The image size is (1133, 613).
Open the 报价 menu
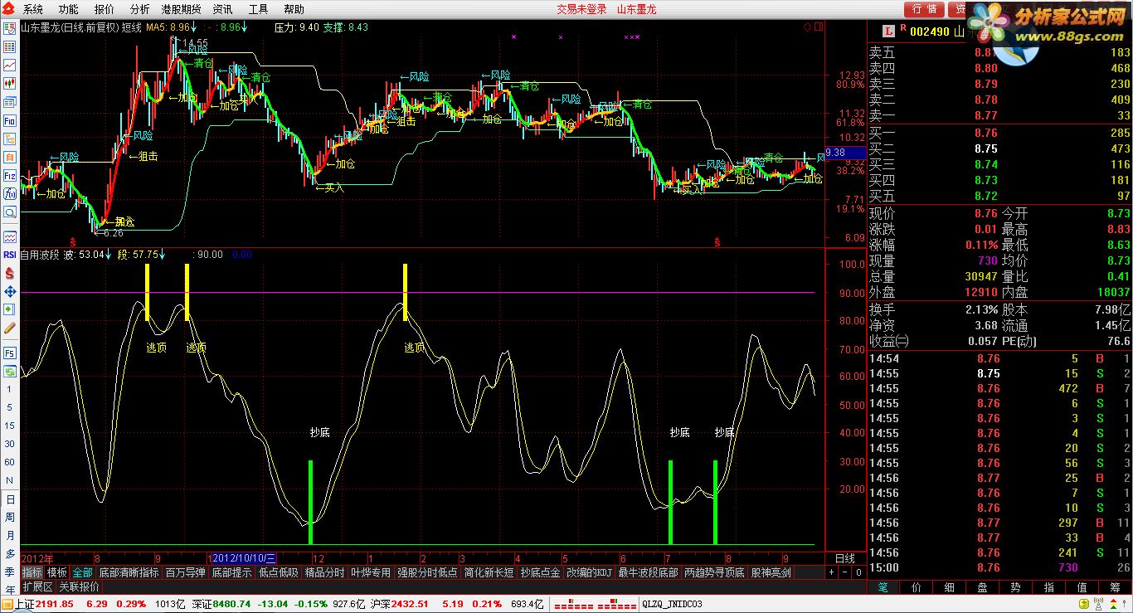click(x=105, y=9)
